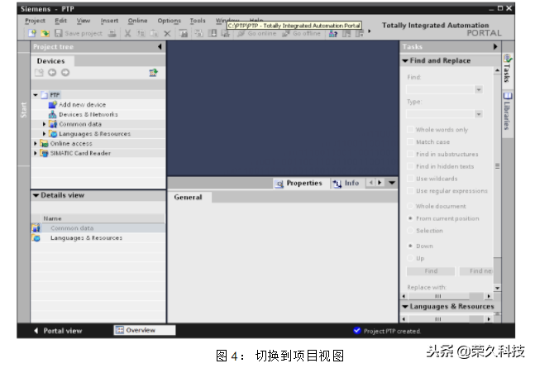Image resolution: width=535 pixels, height=368 pixels.
Task: Click the Find button
Action: [431, 271]
